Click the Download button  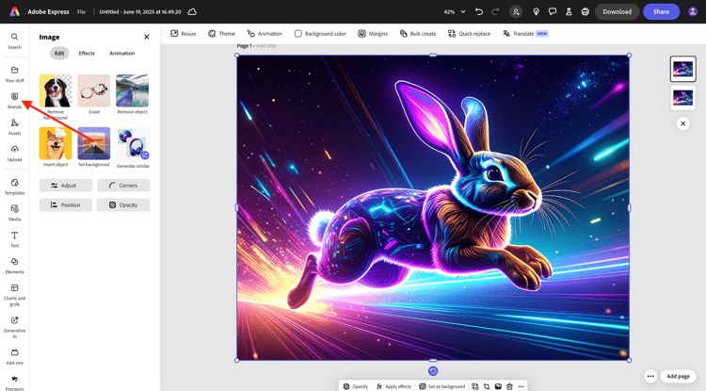click(617, 11)
